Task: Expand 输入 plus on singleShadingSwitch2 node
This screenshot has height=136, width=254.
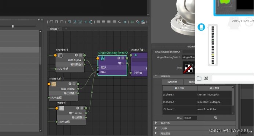Action: point(100,72)
